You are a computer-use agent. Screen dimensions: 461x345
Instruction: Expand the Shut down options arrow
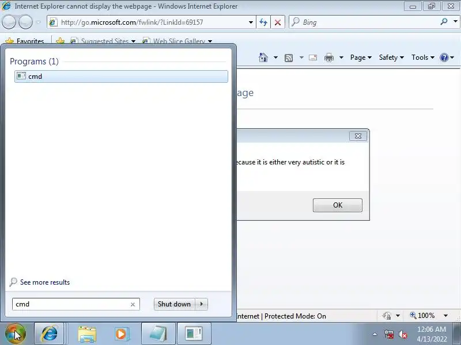pos(202,304)
